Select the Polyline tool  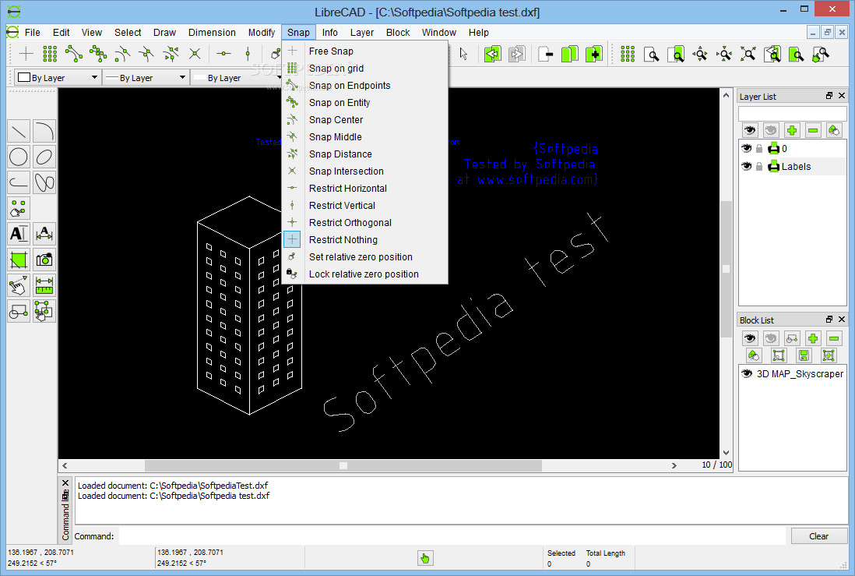pos(19,183)
